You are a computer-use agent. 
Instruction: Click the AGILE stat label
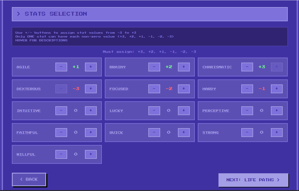(23, 67)
